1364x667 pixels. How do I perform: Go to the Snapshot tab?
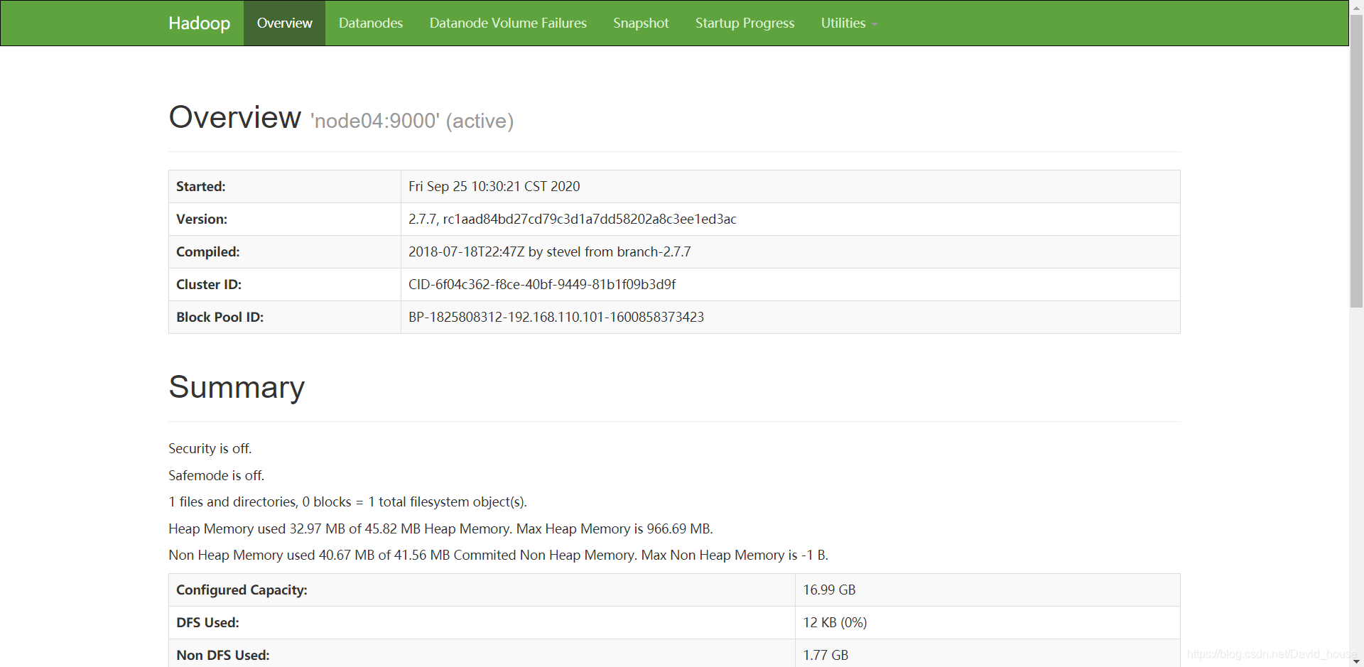click(x=641, y=23)
